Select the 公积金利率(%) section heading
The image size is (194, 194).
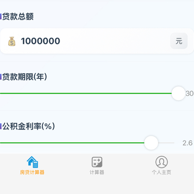click(29, 126)
